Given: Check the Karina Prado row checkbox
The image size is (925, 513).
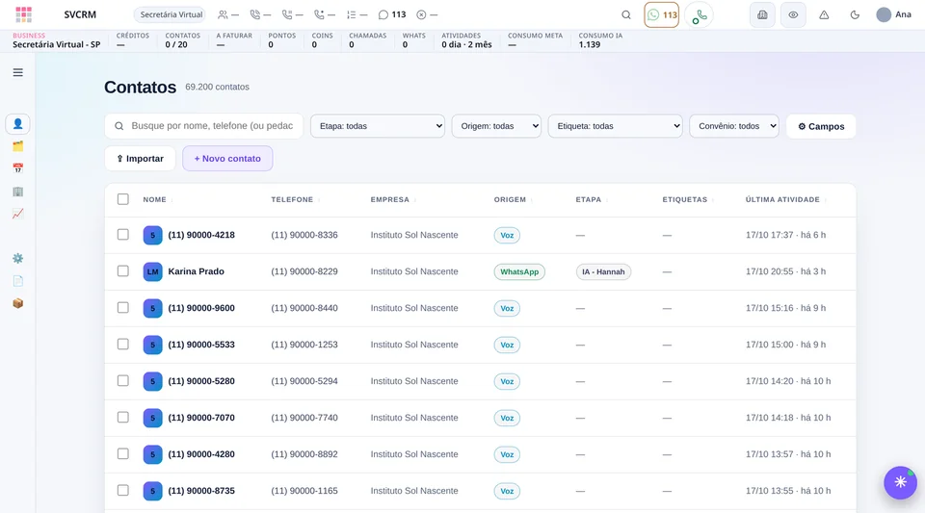Looking at the screenshot, I should [x=122, y=270].
